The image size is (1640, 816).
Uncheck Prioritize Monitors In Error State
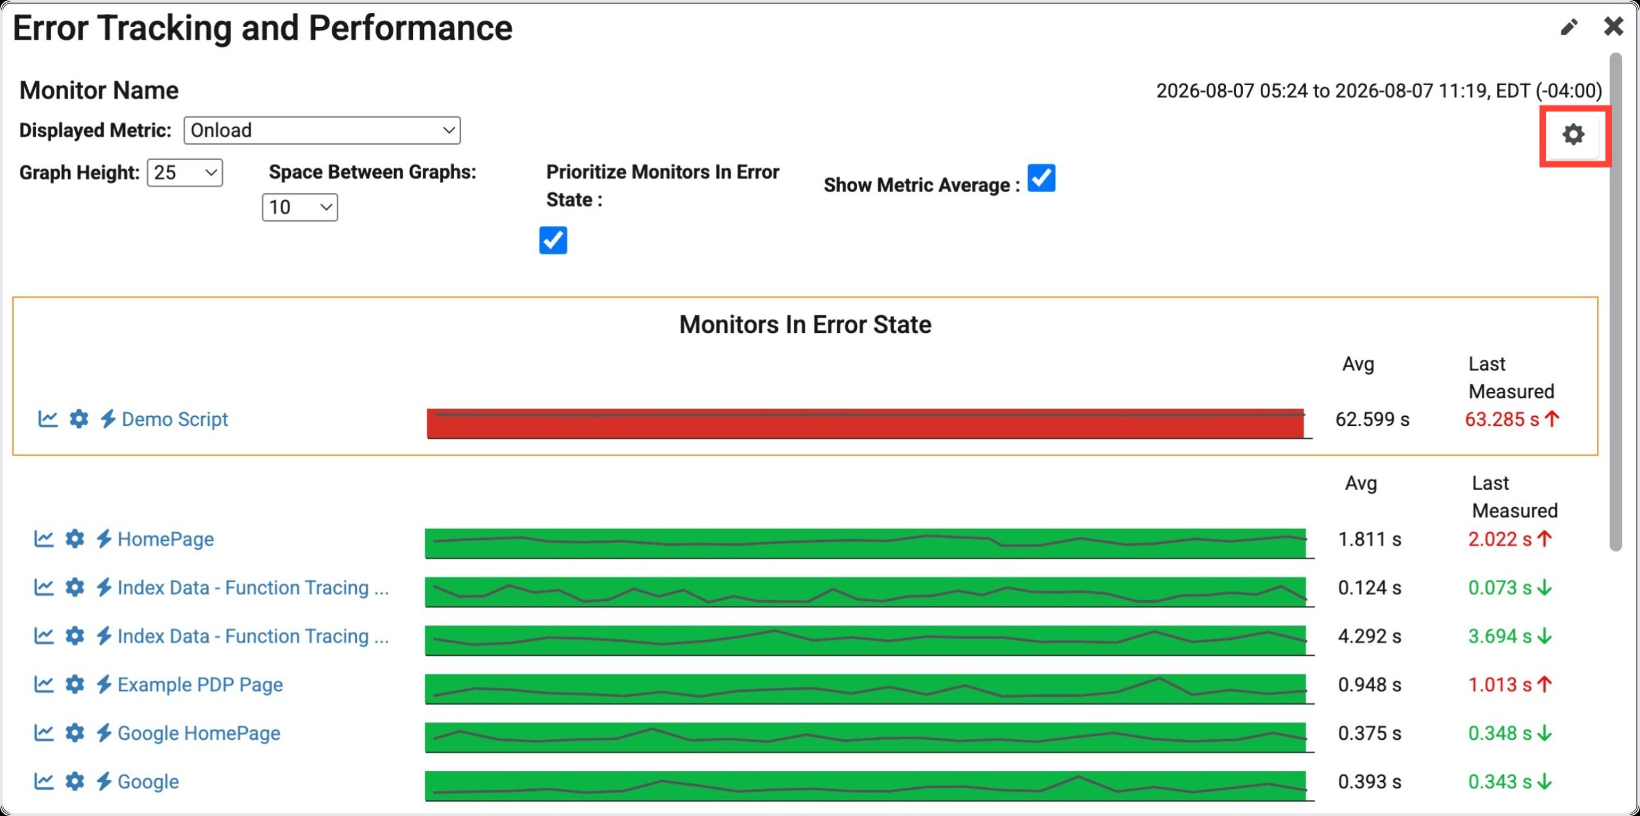point(553,240)
